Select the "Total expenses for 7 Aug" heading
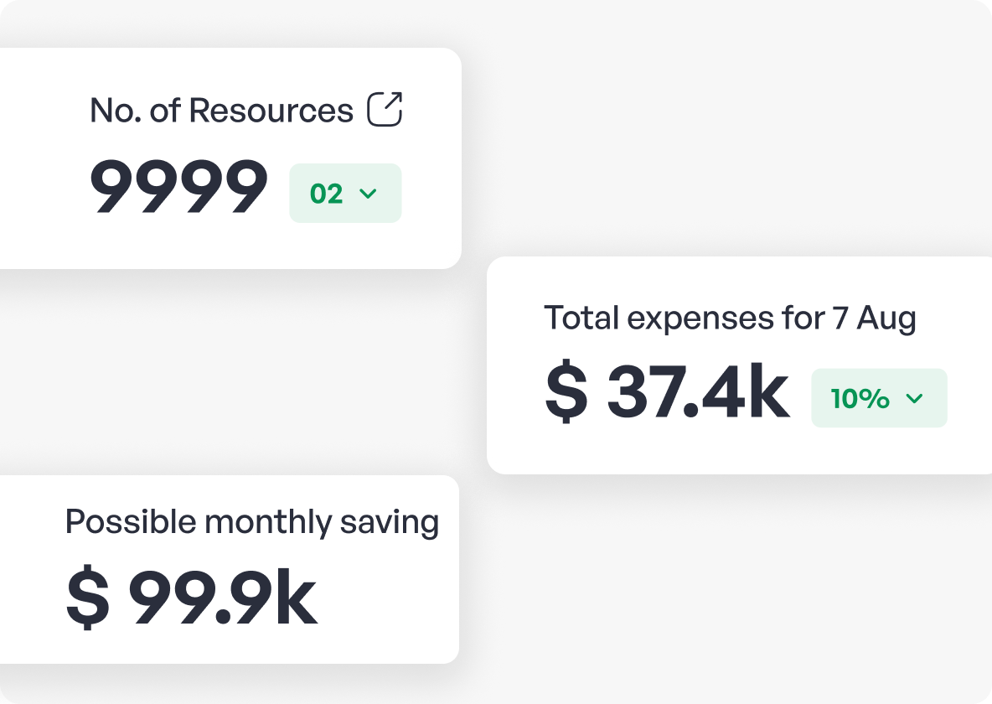Image resolution: width=992 pixels, height=704 pixels. 730,318
